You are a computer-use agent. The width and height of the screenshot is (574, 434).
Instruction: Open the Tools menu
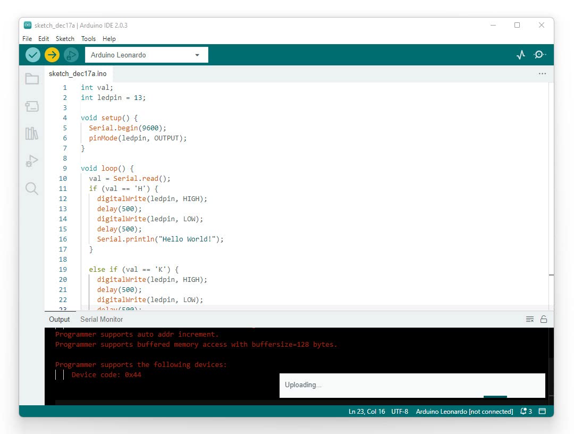point(88,39)
